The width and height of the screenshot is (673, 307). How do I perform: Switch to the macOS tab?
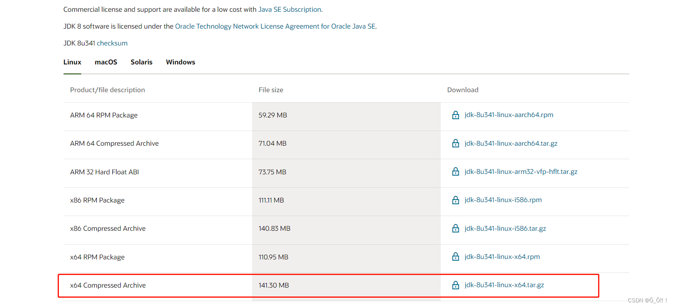click(x=106, y=62)
